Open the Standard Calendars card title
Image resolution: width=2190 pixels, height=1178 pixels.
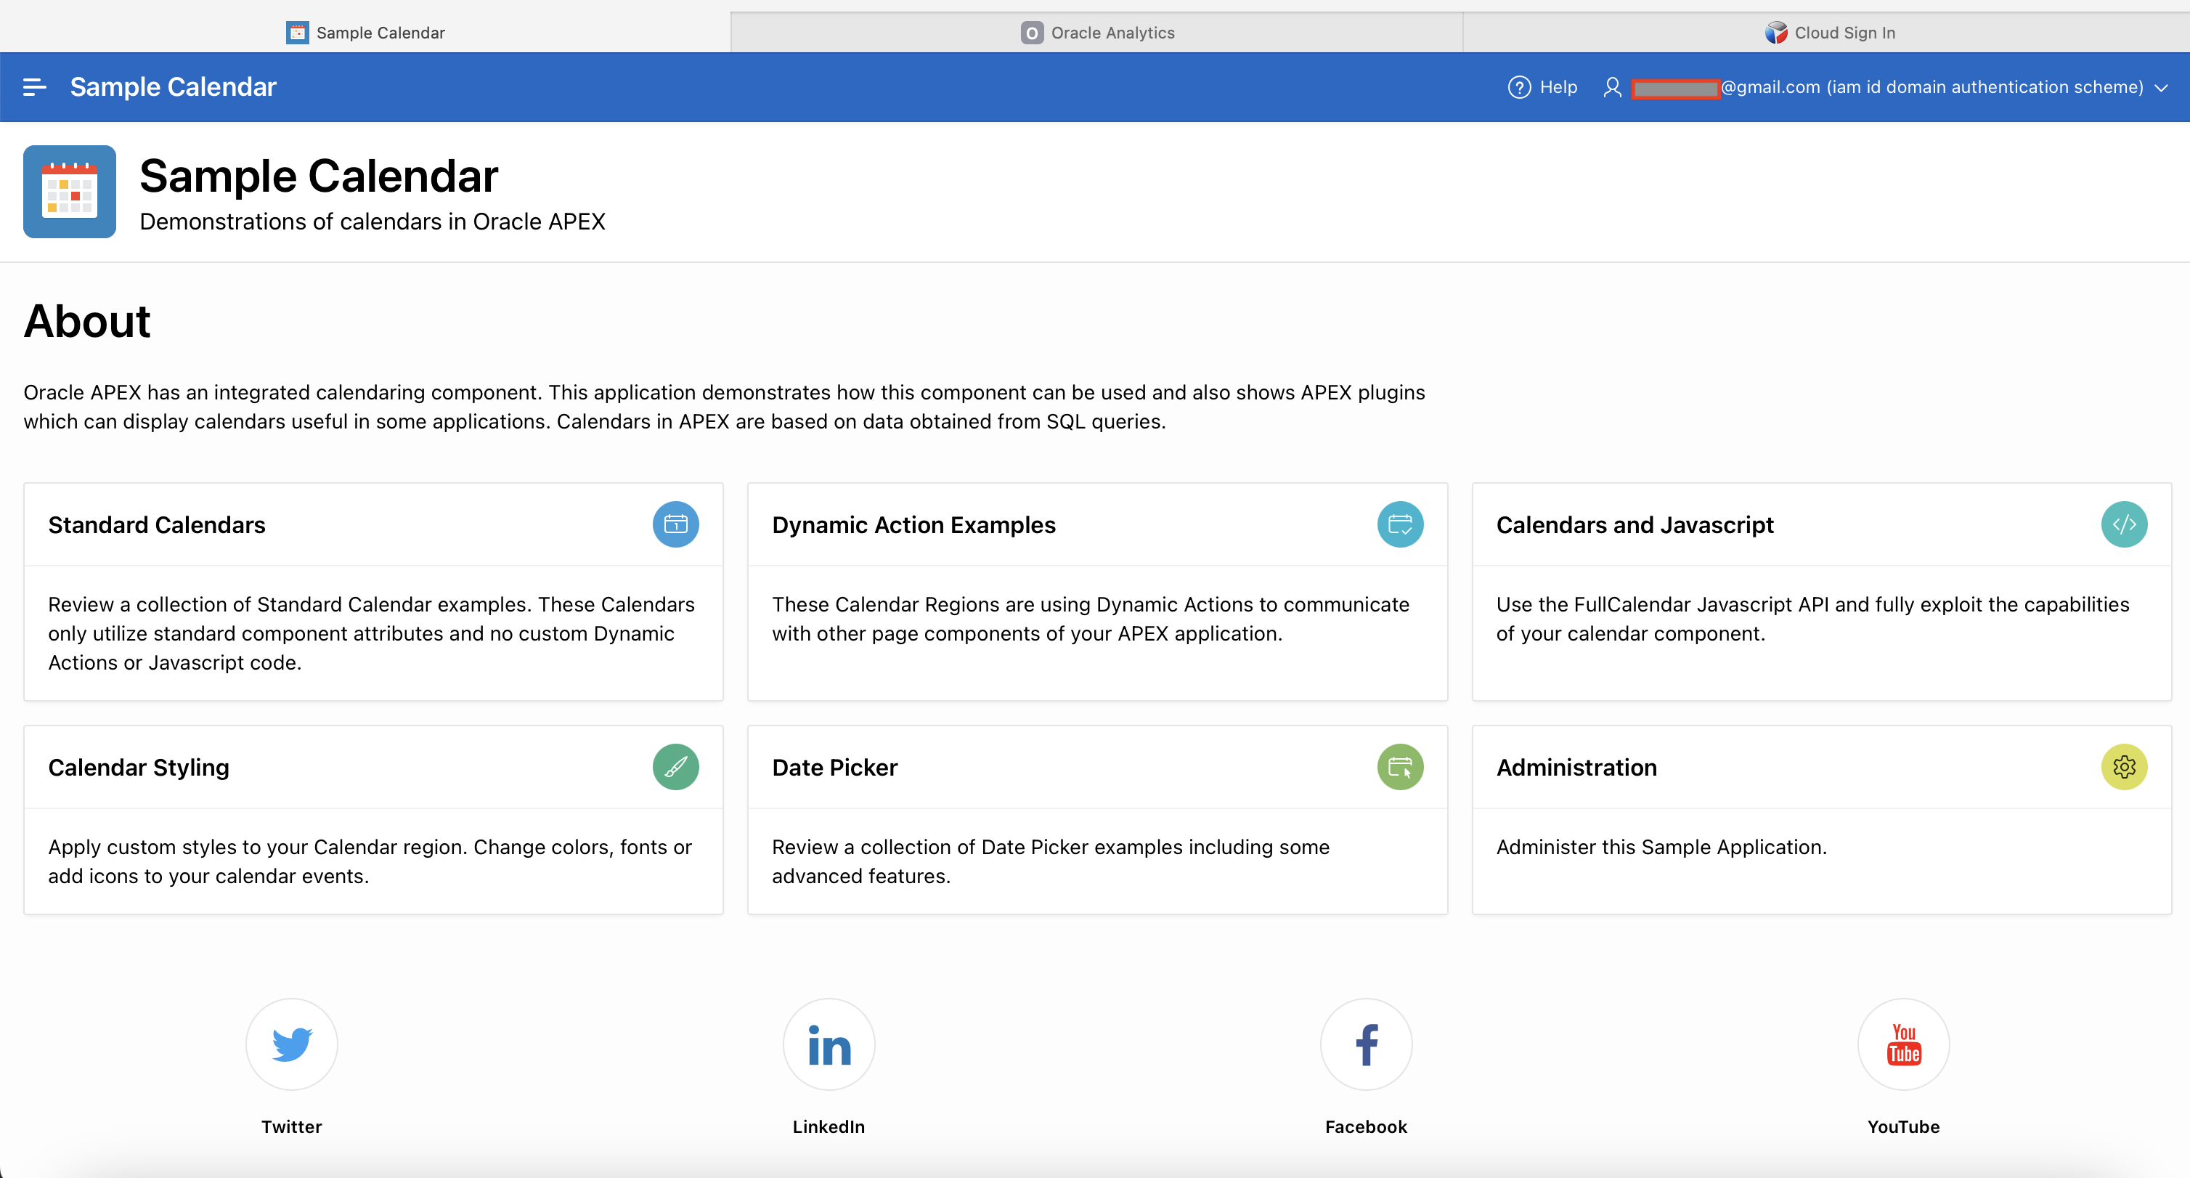tap(156, 525)
